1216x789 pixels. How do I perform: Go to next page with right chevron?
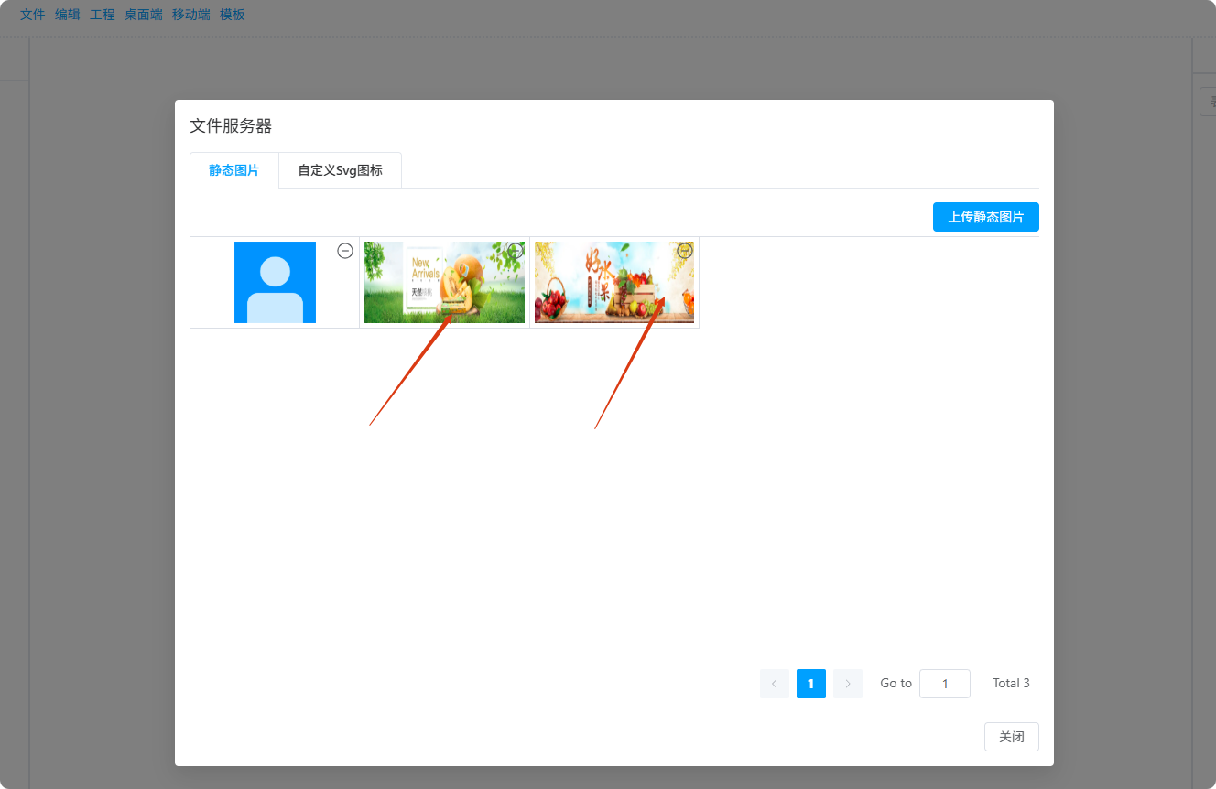tap(848, 684)
